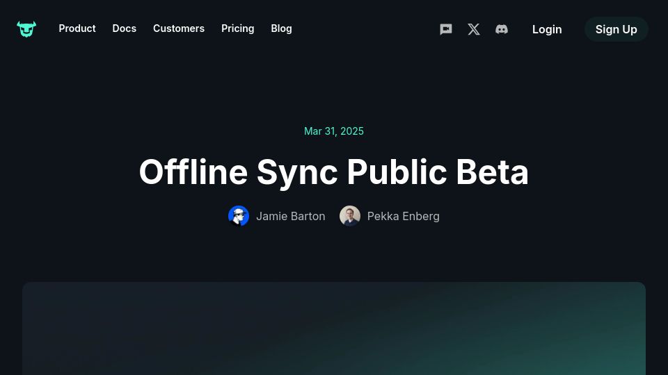The width and height of the screenshot is (668, 375).
Task: Click Pekka Enberg's avatar photo
Action: tap(350, 216)
